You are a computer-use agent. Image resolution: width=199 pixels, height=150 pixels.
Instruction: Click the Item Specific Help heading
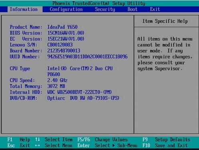point(165,21)
